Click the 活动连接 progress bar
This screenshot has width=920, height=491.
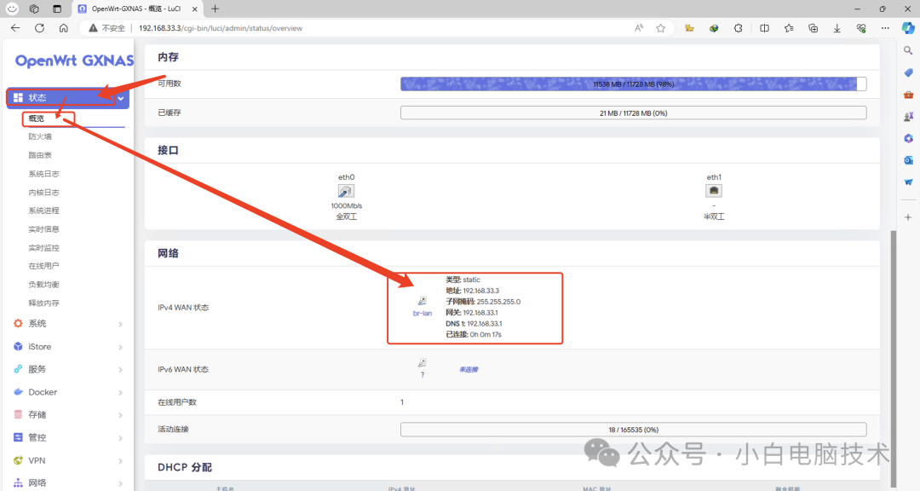[x=633, y=430]
